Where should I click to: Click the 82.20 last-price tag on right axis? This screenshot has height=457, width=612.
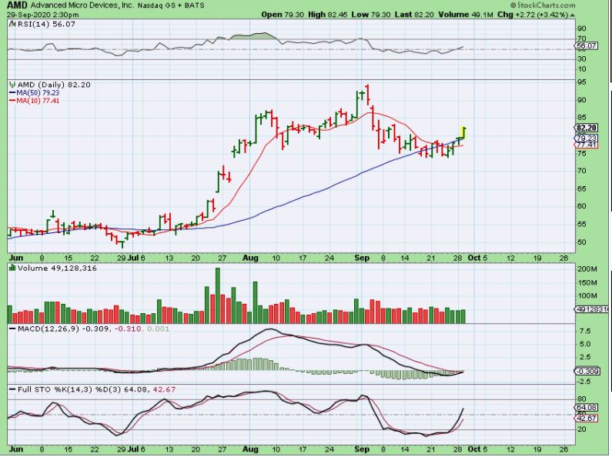click(587, 128)
